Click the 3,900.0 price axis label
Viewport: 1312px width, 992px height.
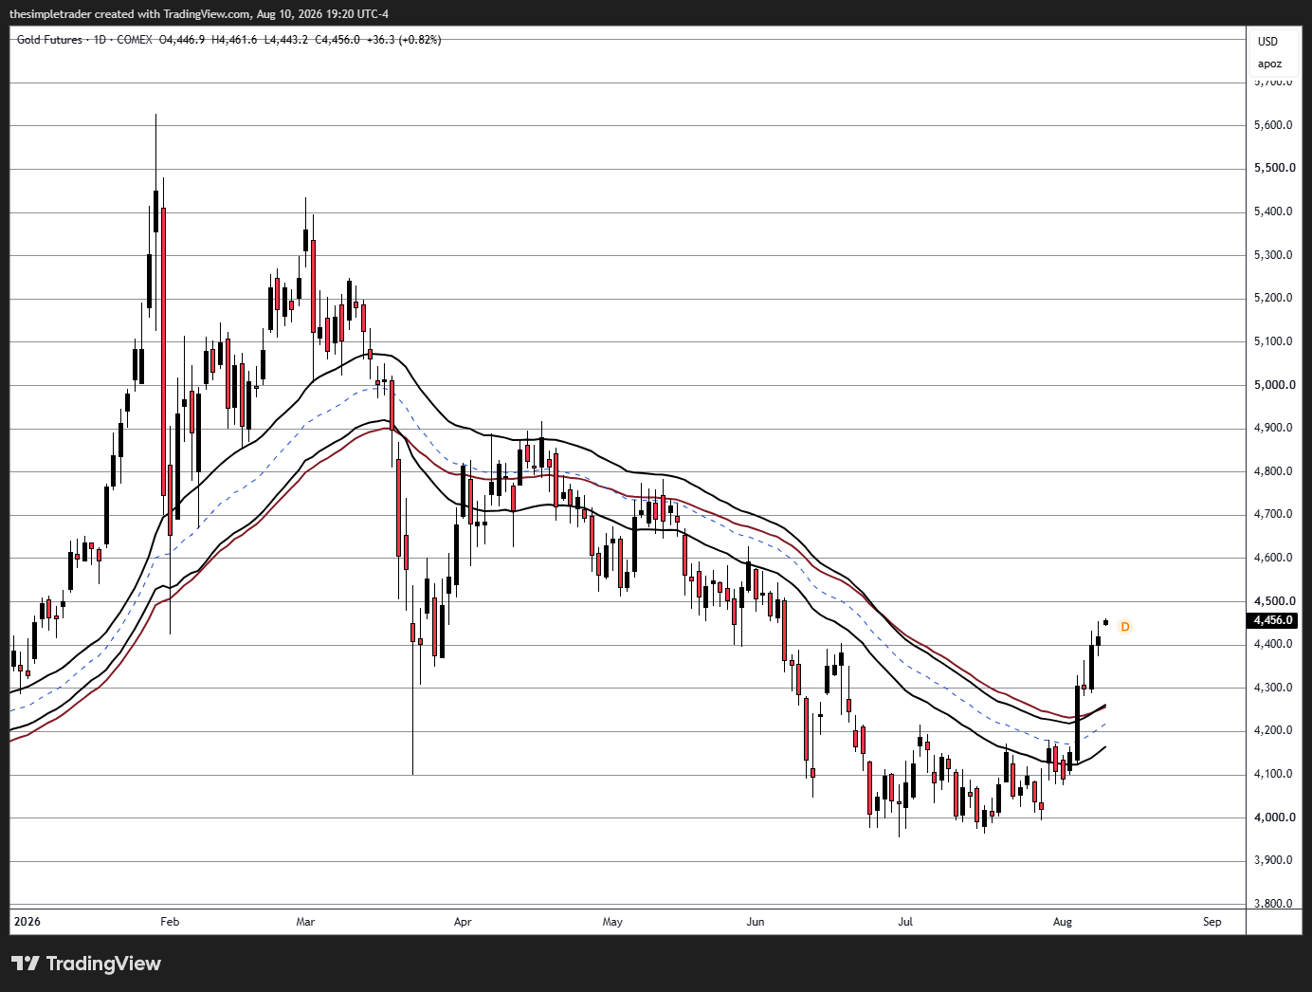point(1273,860)
